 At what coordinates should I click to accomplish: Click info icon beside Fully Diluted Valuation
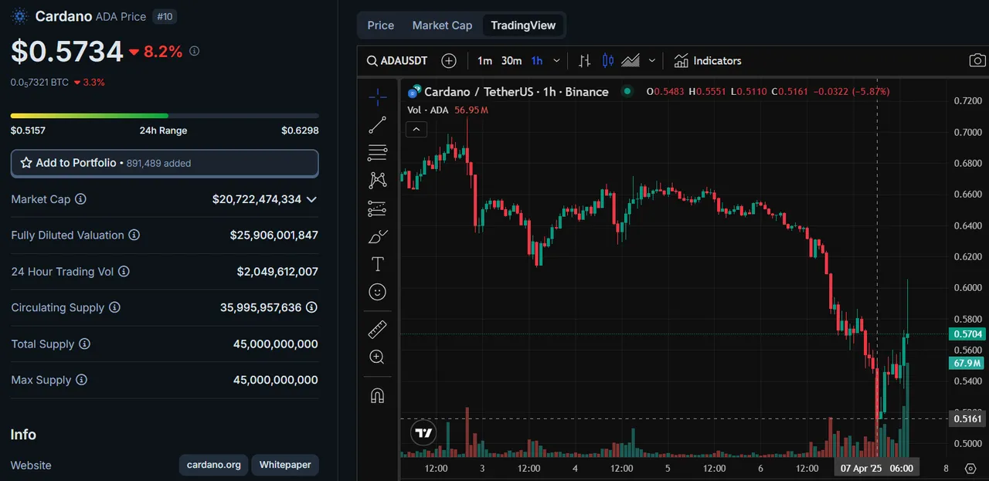point(134,235)
